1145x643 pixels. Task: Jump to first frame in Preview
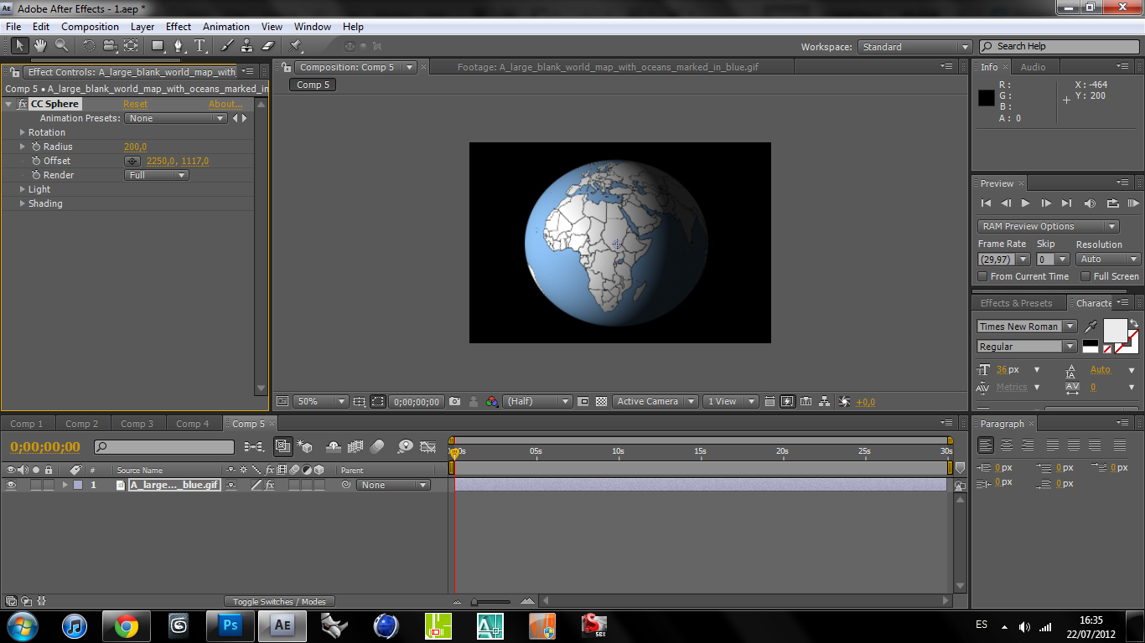pyautogui.click(x=986, y=203)
